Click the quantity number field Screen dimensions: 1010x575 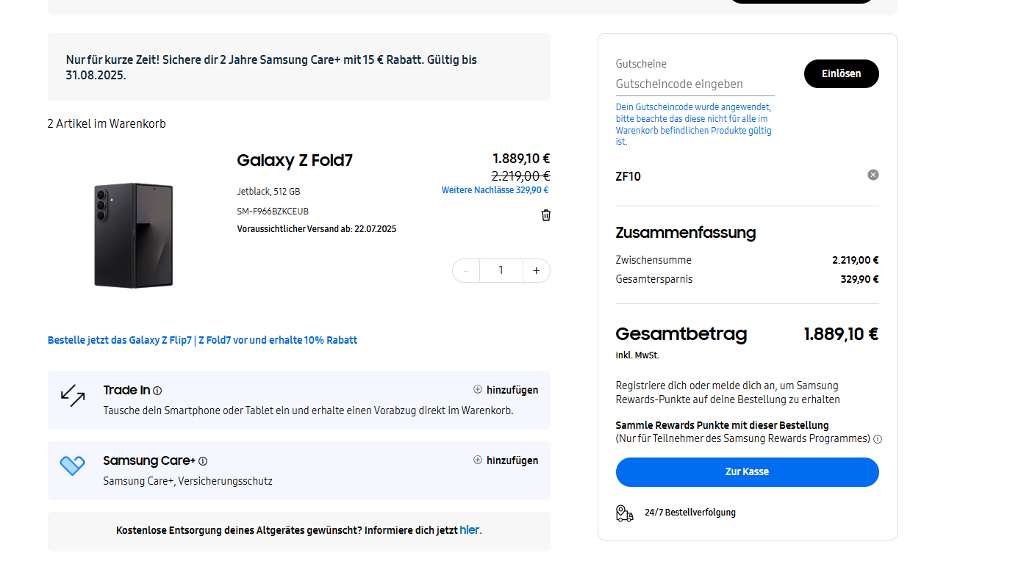[501, 270]
